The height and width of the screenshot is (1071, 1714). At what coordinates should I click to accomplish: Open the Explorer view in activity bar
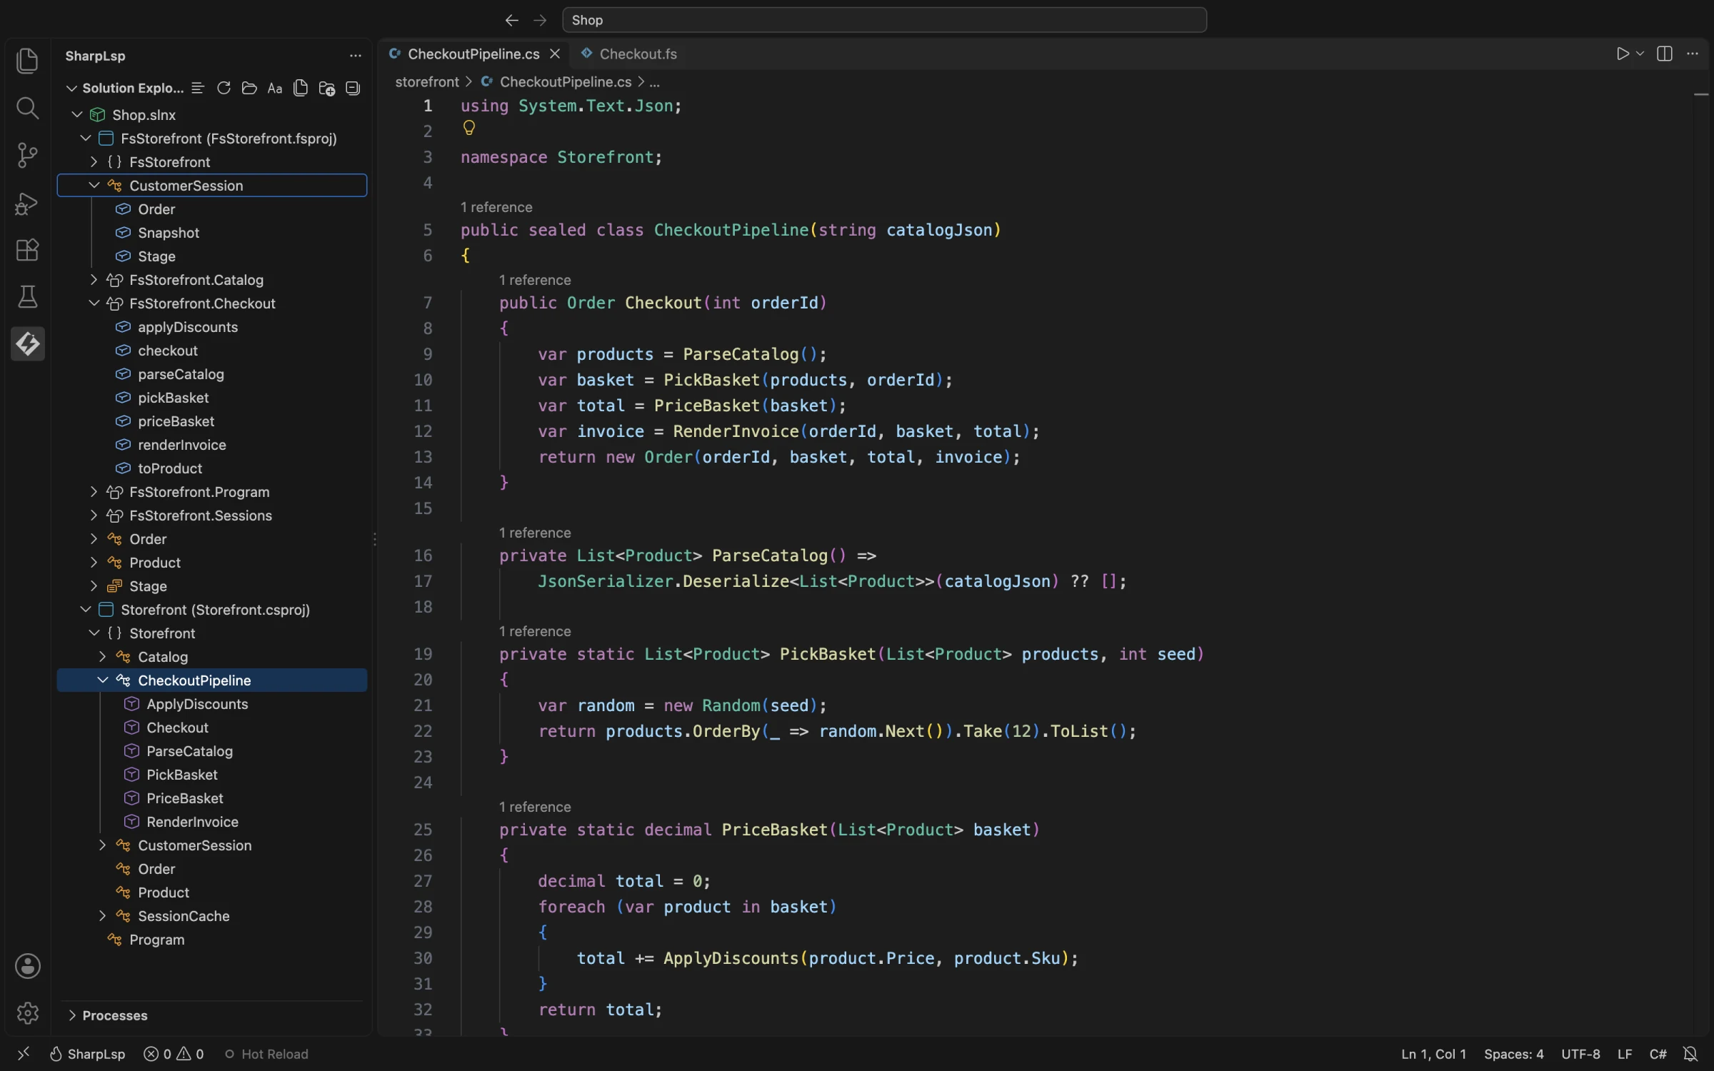point(27,61)
